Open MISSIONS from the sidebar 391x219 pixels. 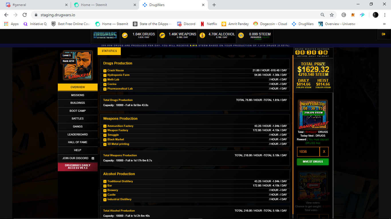point(78,95)
